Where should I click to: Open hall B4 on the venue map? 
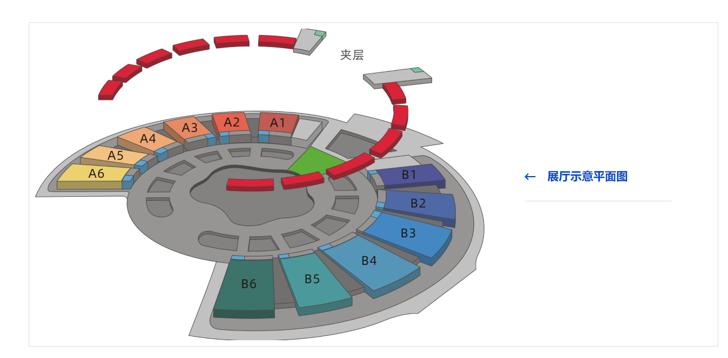pyautogui.click(x=369, y=261)
